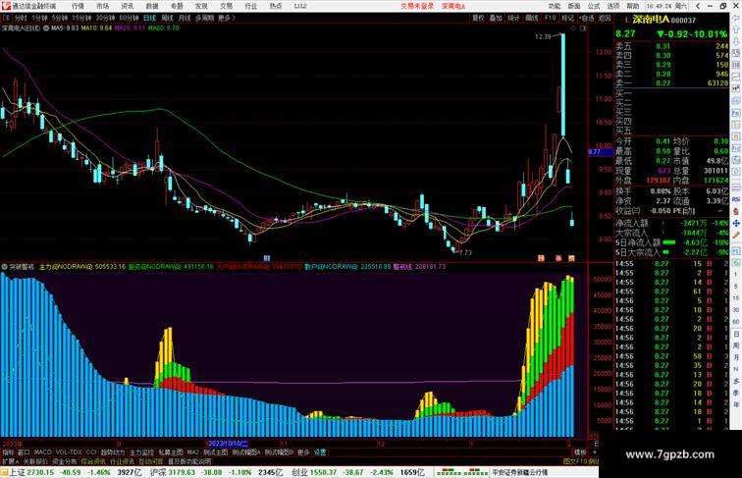This screenshot has height=478, width=742.
Task: Click the highlighted 2023/10/10 date marker
Action: pyautogui.click(x=228, y=444)
